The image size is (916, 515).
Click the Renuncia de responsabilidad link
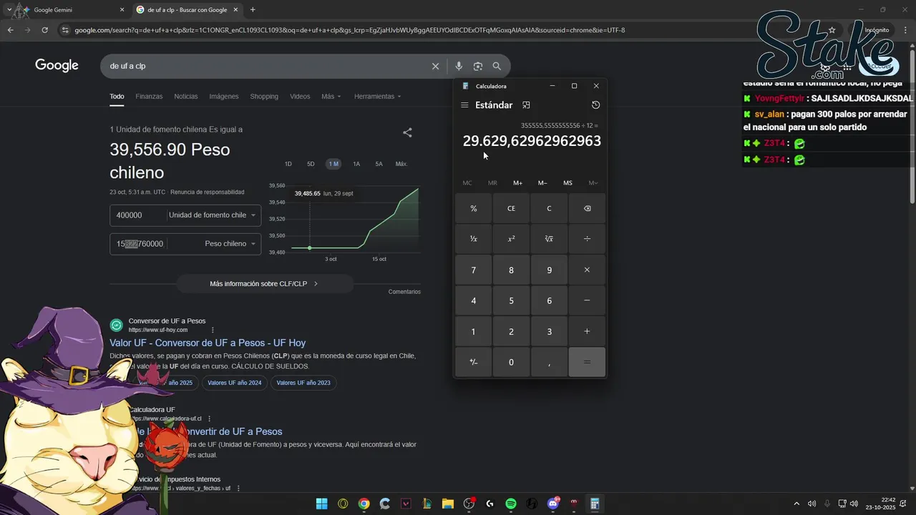coord(208,192)
